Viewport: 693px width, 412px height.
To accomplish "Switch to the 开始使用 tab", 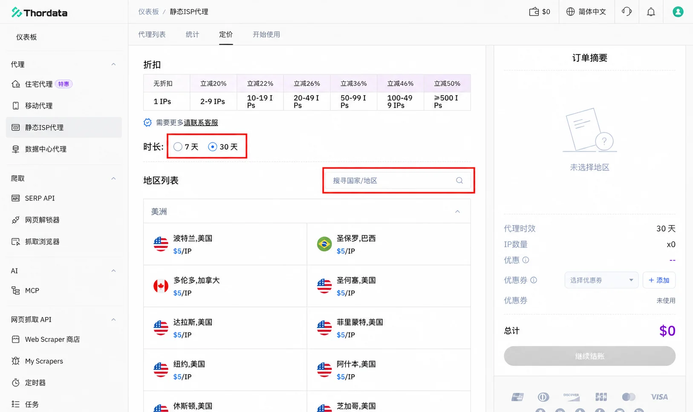I will click(x=266, y=35).
